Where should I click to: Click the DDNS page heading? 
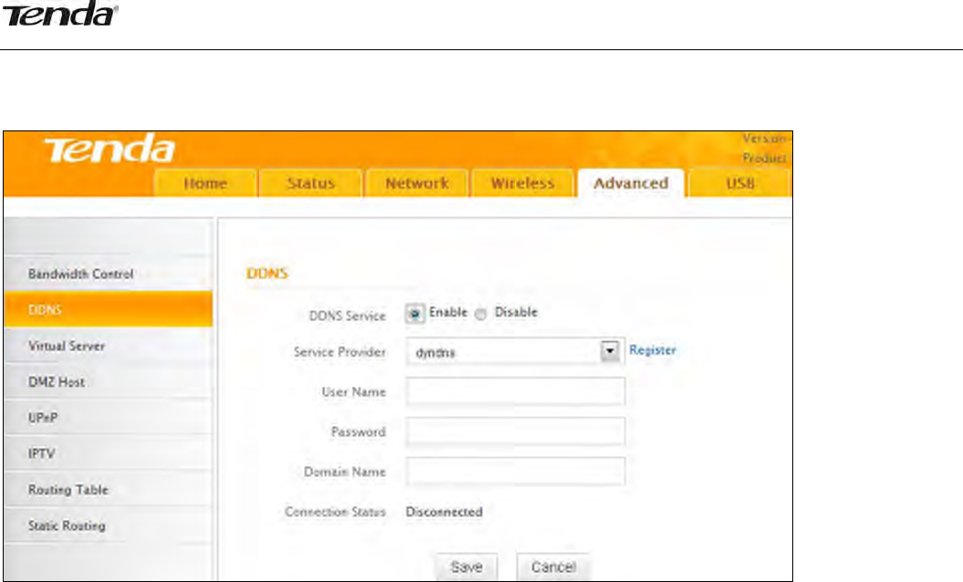pos(267,273)
